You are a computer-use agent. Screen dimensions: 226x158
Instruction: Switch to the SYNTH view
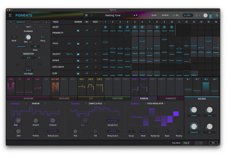point(165,15)
